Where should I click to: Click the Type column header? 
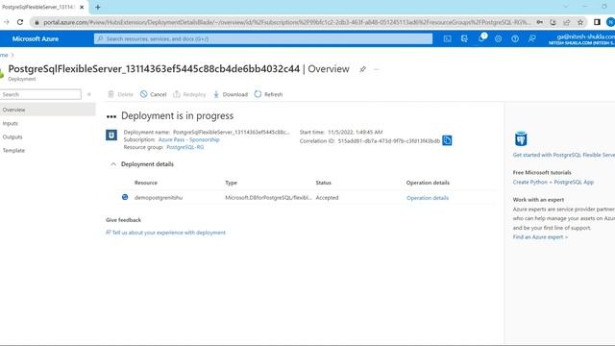(231, 183)
